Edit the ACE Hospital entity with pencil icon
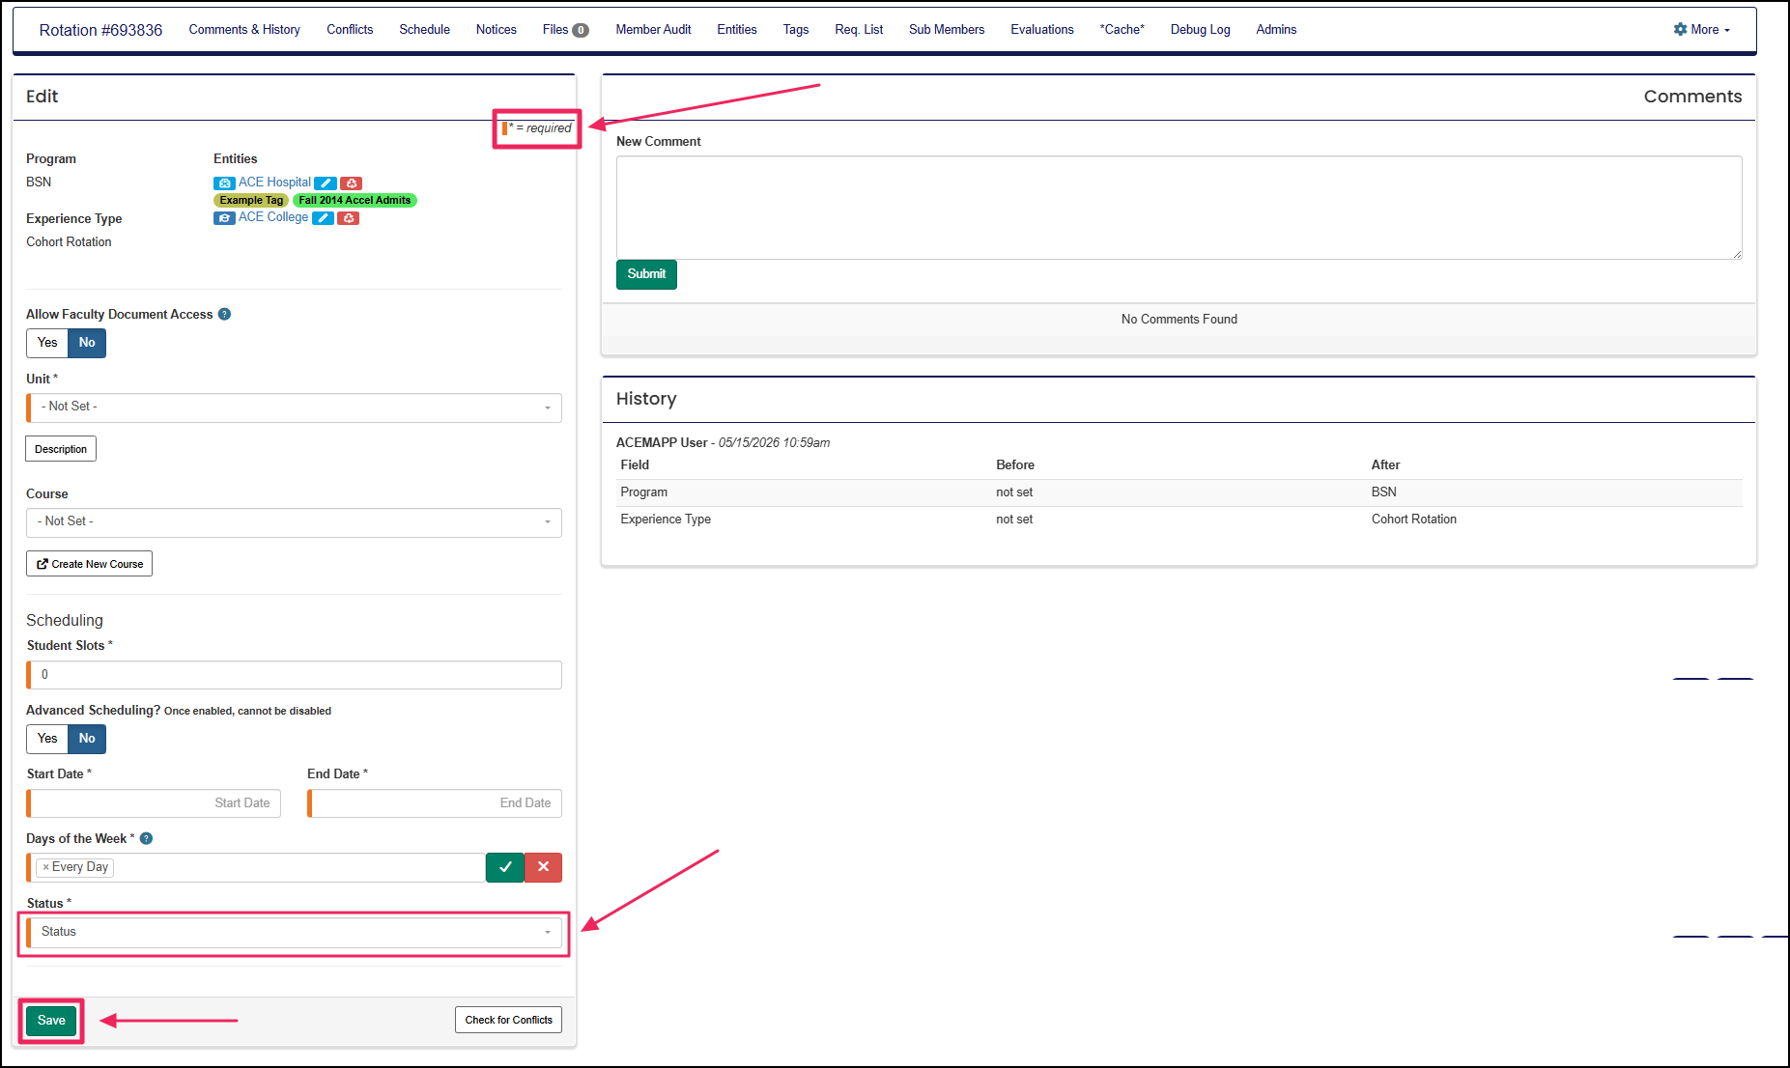This screenshot has height=1068, width=1790. click(x=326, y=183)
